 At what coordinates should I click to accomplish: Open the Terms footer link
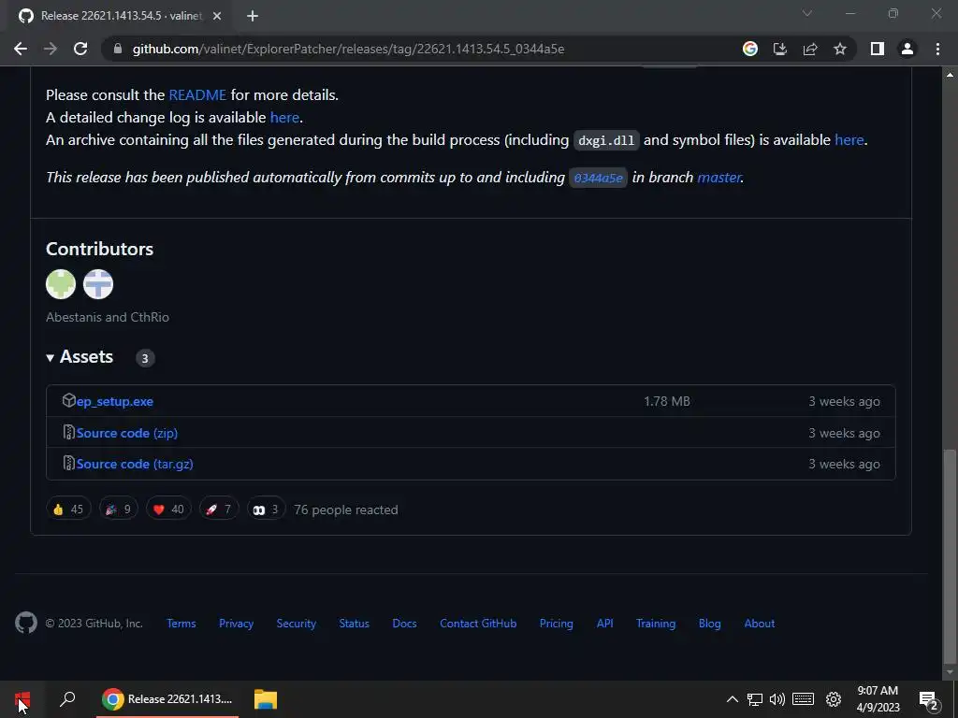[x=181, y=624]
